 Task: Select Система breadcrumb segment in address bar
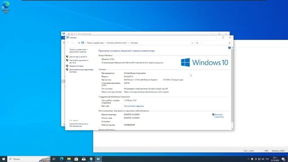(134, 43)
